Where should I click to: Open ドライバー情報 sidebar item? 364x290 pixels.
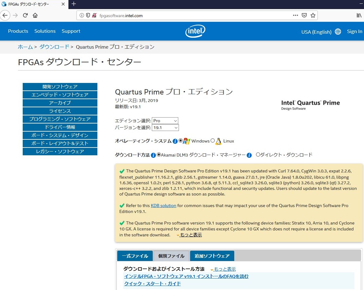pyautogui.click(x=60, y=127)
